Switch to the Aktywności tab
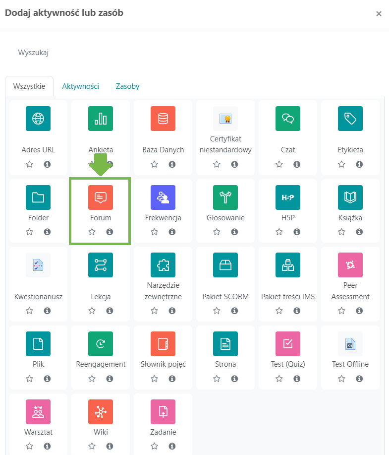Viewport: 389px width, 455px height. pyautogui.click(x=80, y=86)
